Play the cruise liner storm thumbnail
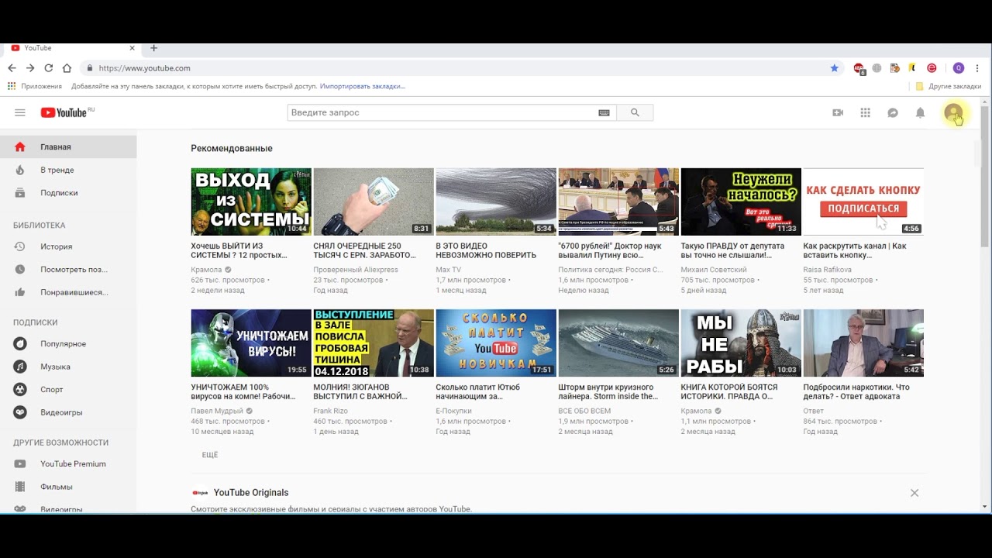The image size is (992, 558). tap(618, 343)
